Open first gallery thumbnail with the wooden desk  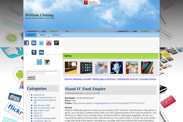(x=71, y=68)
